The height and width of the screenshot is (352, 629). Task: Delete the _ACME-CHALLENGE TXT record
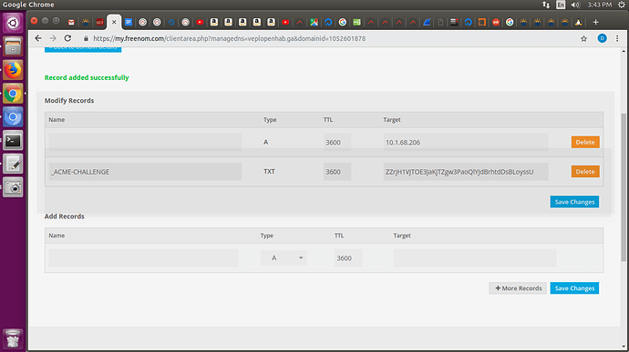tap(585, 171)
